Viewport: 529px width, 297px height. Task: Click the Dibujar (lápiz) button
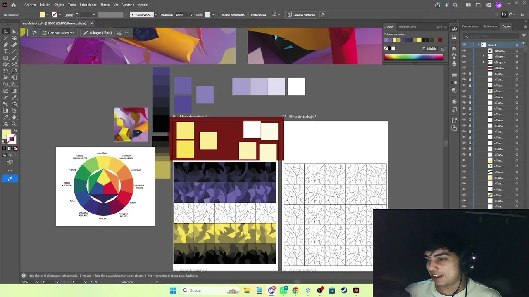tap(98, 33)
